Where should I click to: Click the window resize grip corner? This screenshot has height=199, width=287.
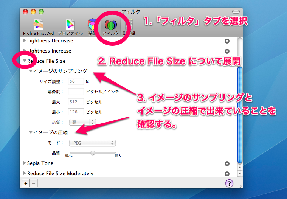(x=240, y=186)
